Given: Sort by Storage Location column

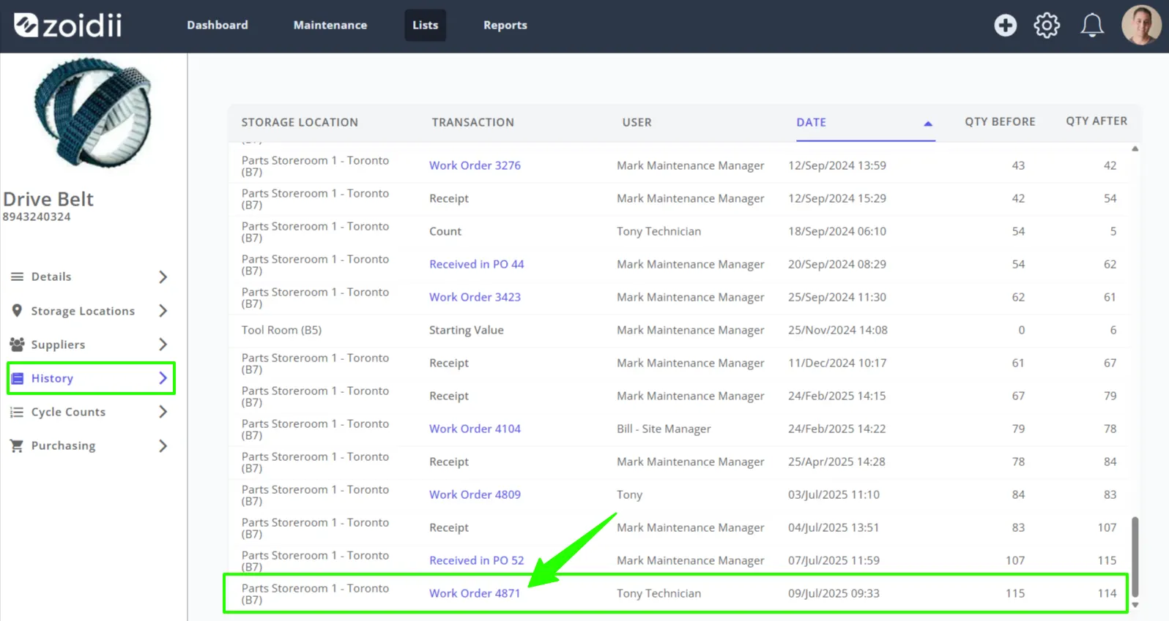Looking at the screenshot, I should (300, 122).
